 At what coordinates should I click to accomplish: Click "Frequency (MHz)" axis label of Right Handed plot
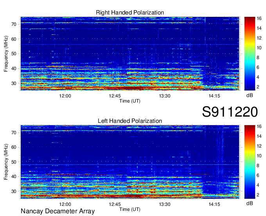(6, 54)
